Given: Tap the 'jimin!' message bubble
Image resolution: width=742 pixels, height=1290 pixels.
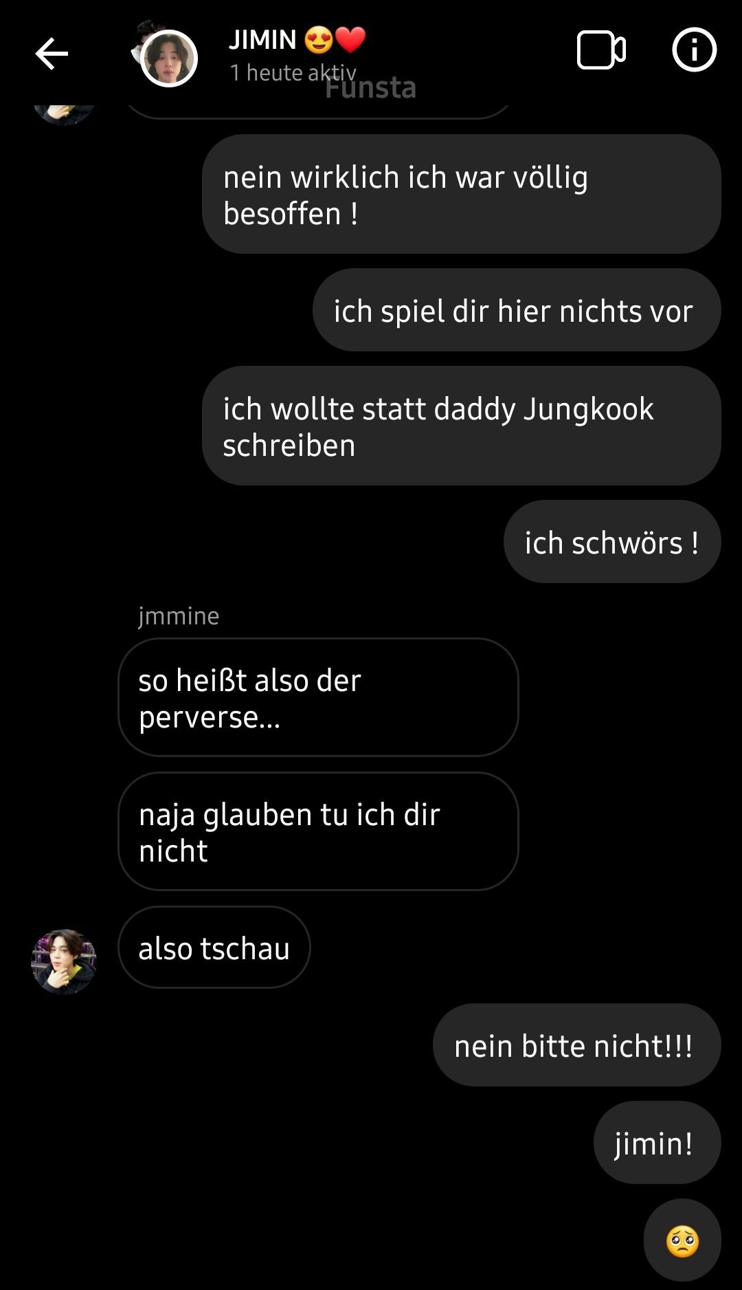Looking at the screenshot, I should (657, 1143).
